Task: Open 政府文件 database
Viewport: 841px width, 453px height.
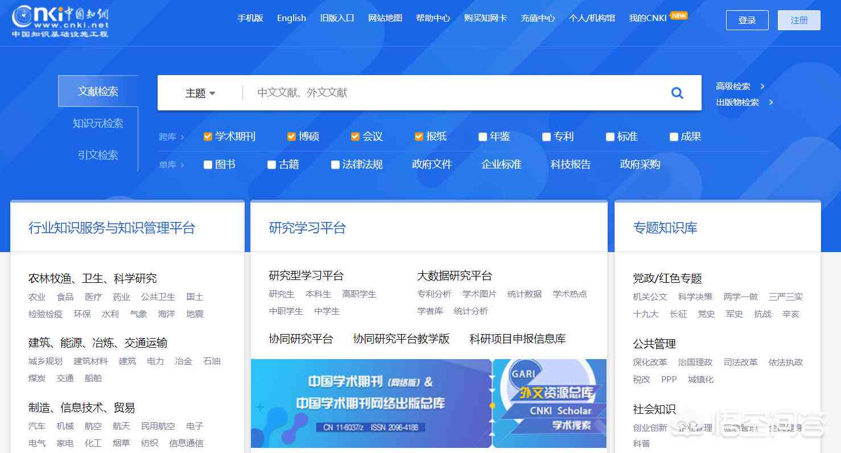Action: pos(432,164)
